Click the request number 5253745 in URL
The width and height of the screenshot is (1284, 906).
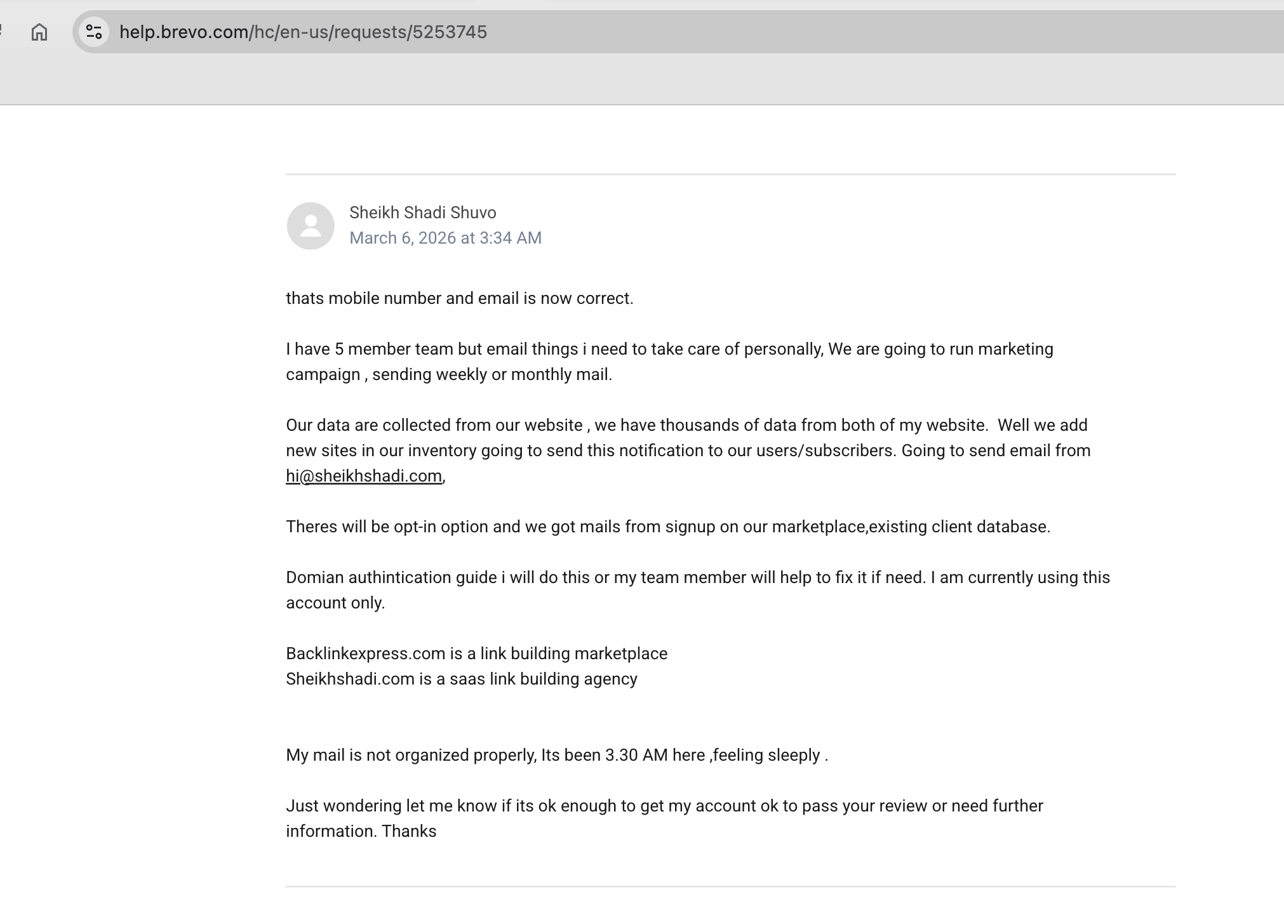tap(450, 32)
